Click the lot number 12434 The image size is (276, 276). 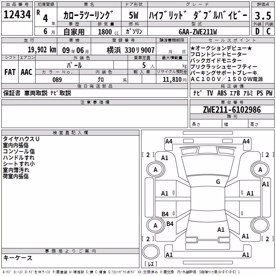click(17, 14)
